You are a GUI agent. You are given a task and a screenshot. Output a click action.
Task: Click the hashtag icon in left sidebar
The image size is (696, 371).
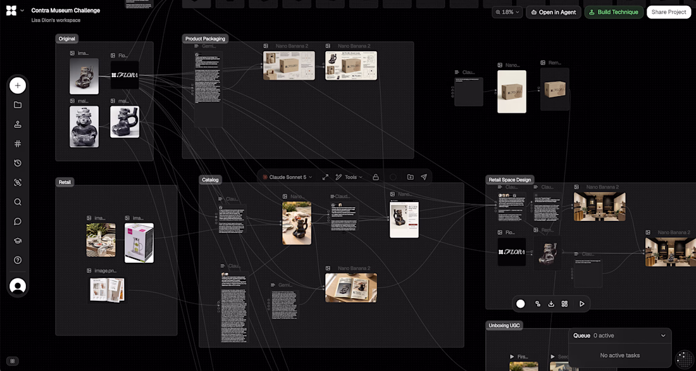click(x=18, y=144)
